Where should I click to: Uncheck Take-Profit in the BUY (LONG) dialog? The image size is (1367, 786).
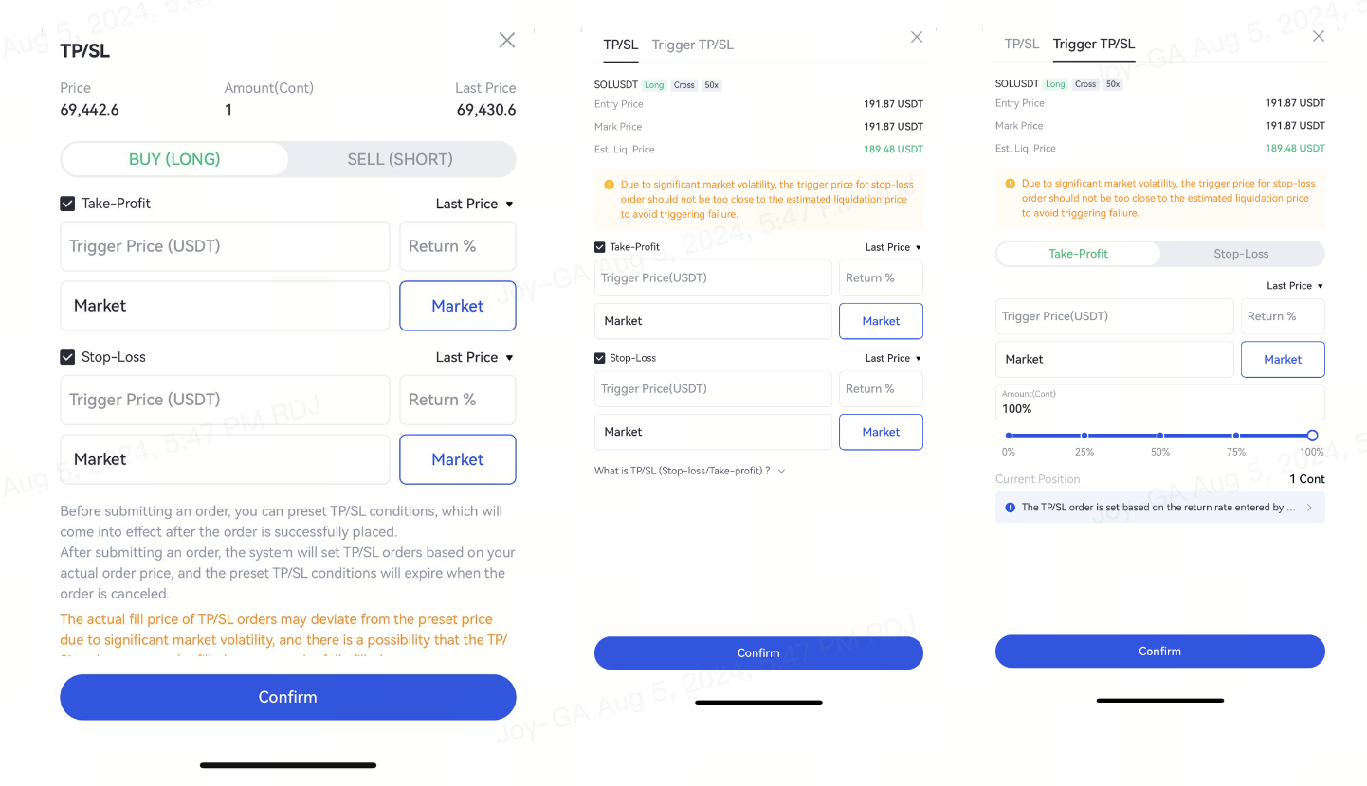67,204
